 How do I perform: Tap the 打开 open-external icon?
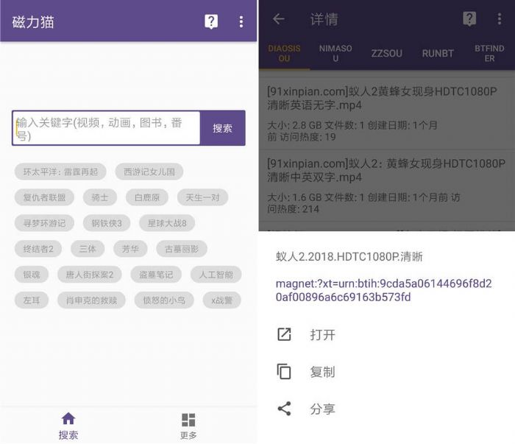click(x=285, y=334)
